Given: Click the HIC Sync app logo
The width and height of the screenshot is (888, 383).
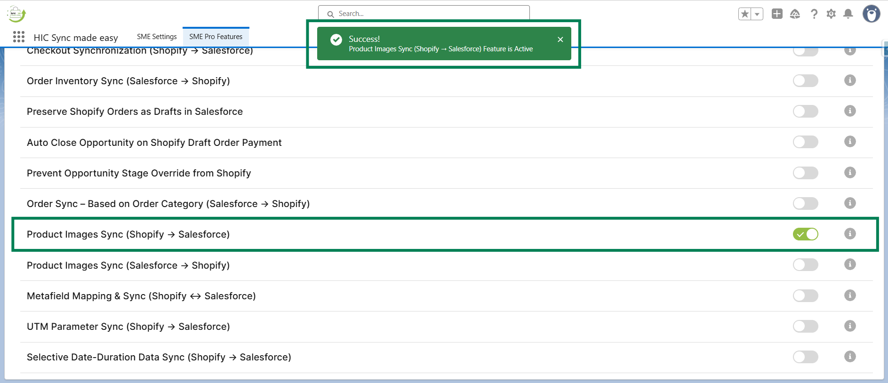Looking at the screenshot, I should [16, 14].
